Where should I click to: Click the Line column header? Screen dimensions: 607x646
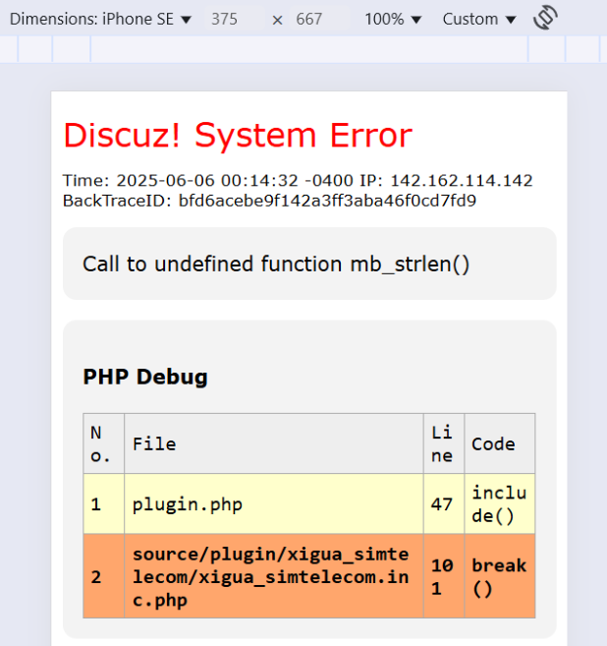coord(442,443)
